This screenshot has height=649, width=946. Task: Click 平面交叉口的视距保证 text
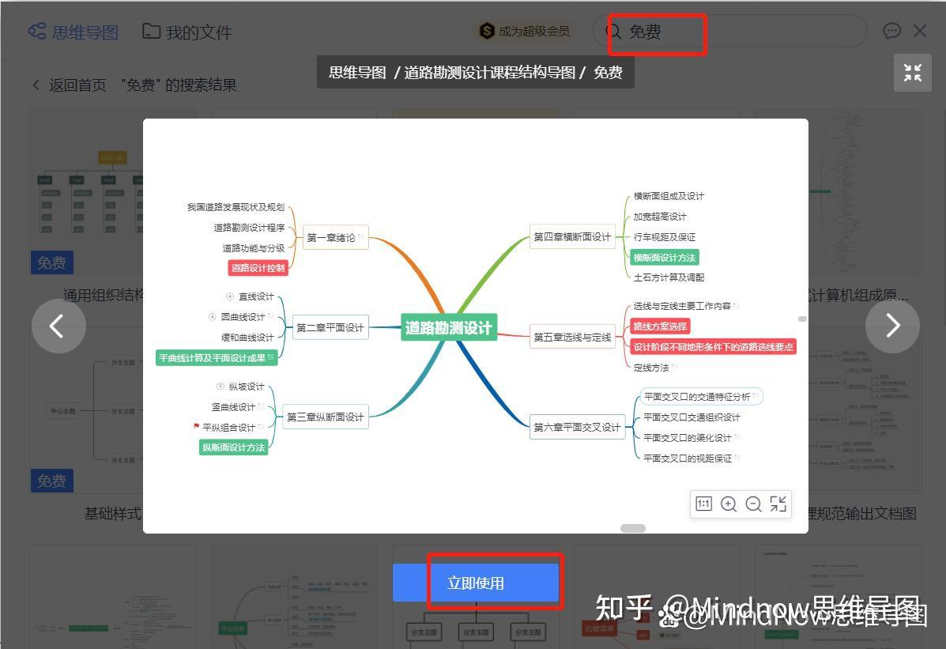coord(688,458)
